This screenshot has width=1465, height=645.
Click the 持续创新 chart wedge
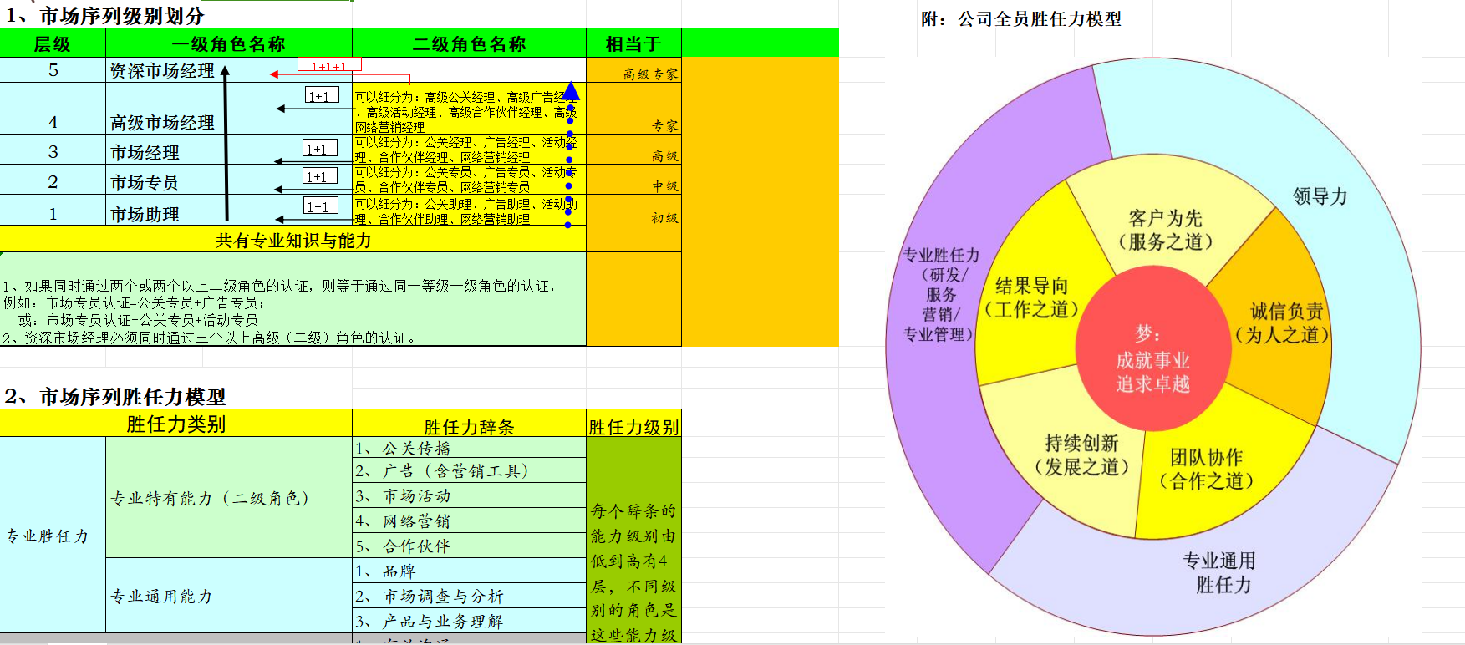[x=1081, y=454]
